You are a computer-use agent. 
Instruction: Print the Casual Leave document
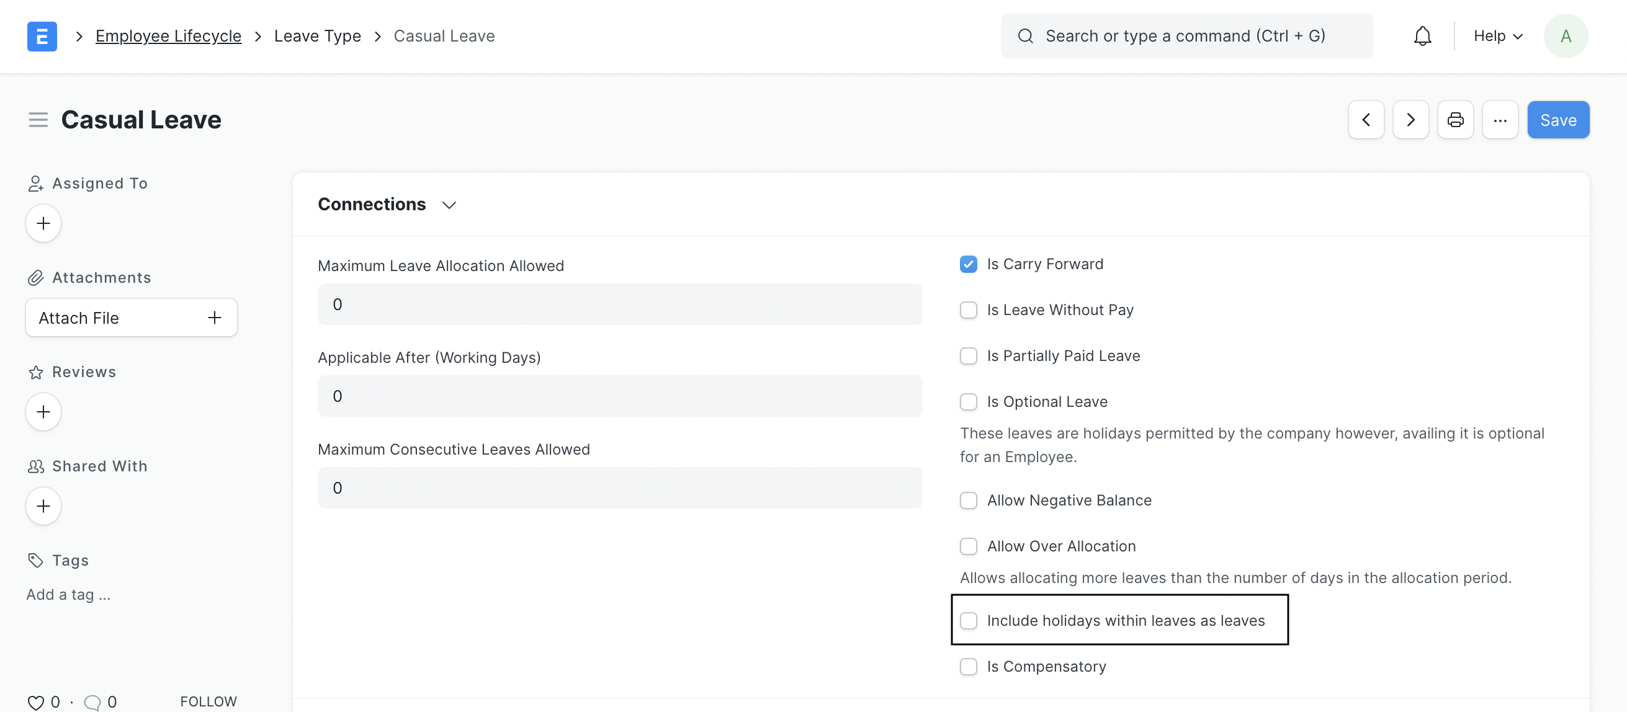(x=1455, y=119)
